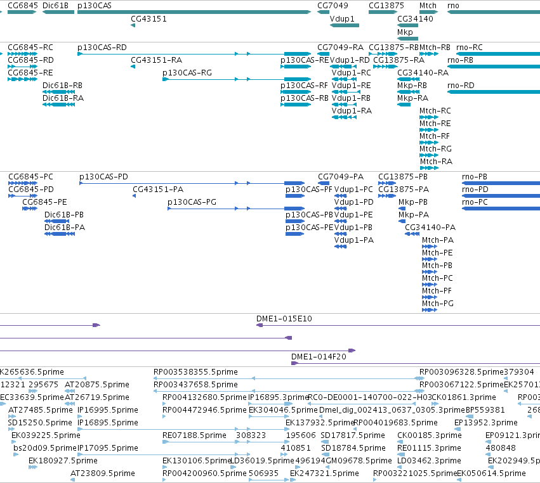Viewport: 540px width, 483px height.
Task: Click EST AT20875.5prime
Action: click(x=97, y=385)
